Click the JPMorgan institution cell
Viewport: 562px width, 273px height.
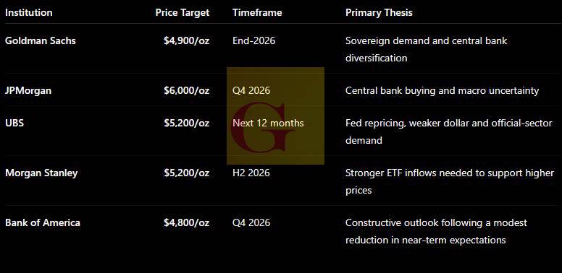point(28,90)
